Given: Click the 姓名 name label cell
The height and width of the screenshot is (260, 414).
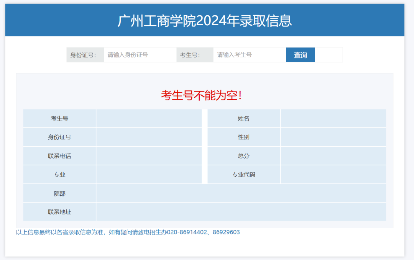Looking at the screenshot, I should tap(243, 118).
